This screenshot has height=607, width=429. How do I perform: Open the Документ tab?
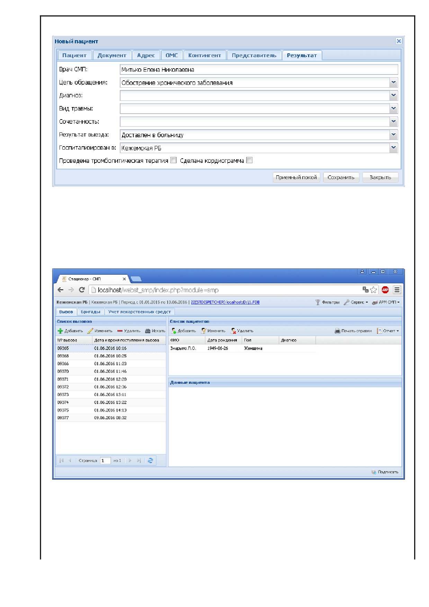tap(112, 55)
